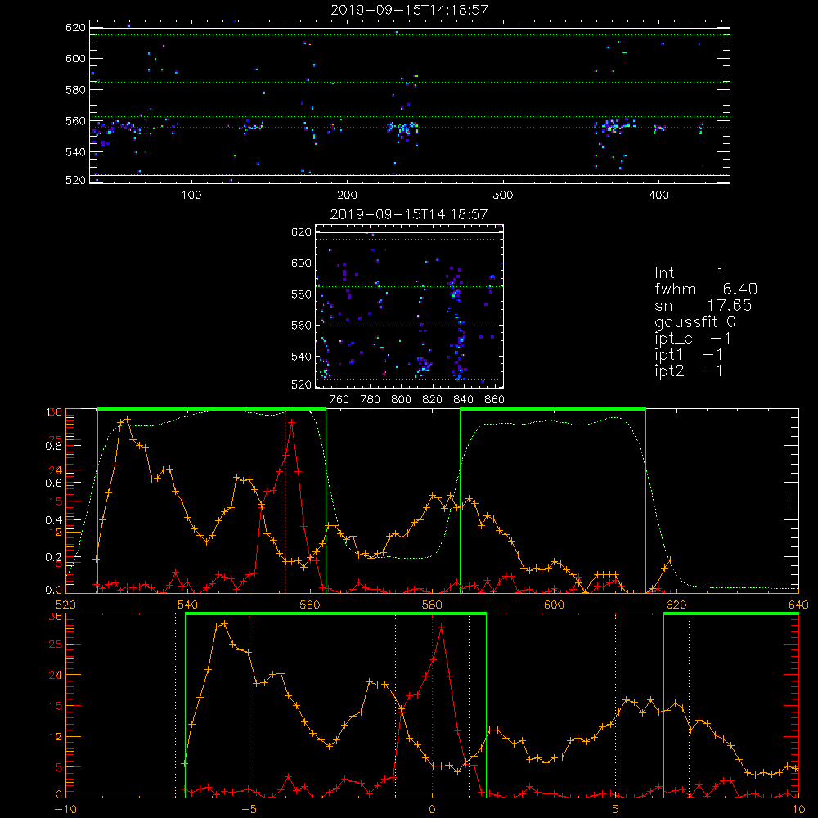Click the red peak in bottom plot
The height and width of the screenshot is (818, 818).
(442, 627)
